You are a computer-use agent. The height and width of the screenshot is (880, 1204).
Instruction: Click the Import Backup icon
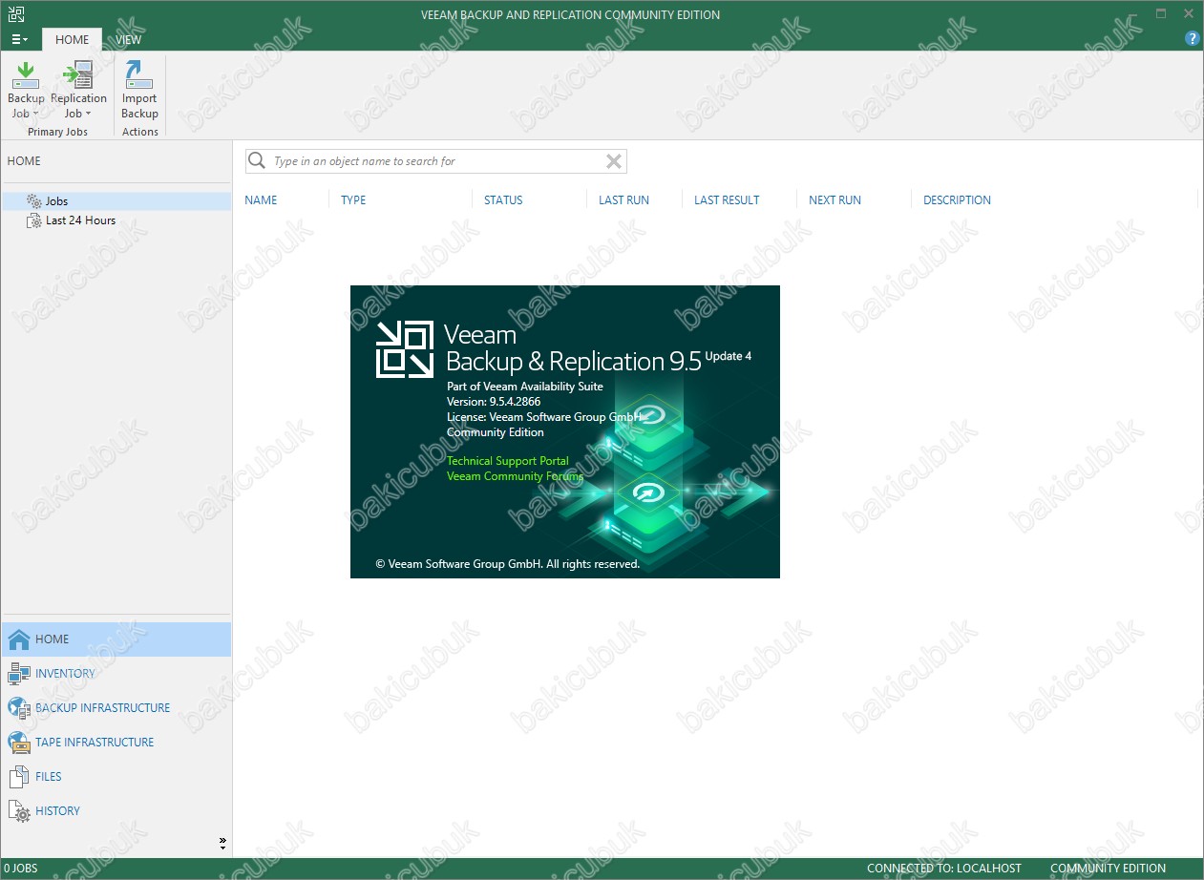click(x=139, y=74)
